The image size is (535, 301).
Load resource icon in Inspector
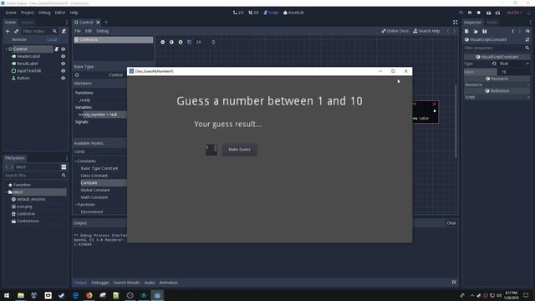476,32
